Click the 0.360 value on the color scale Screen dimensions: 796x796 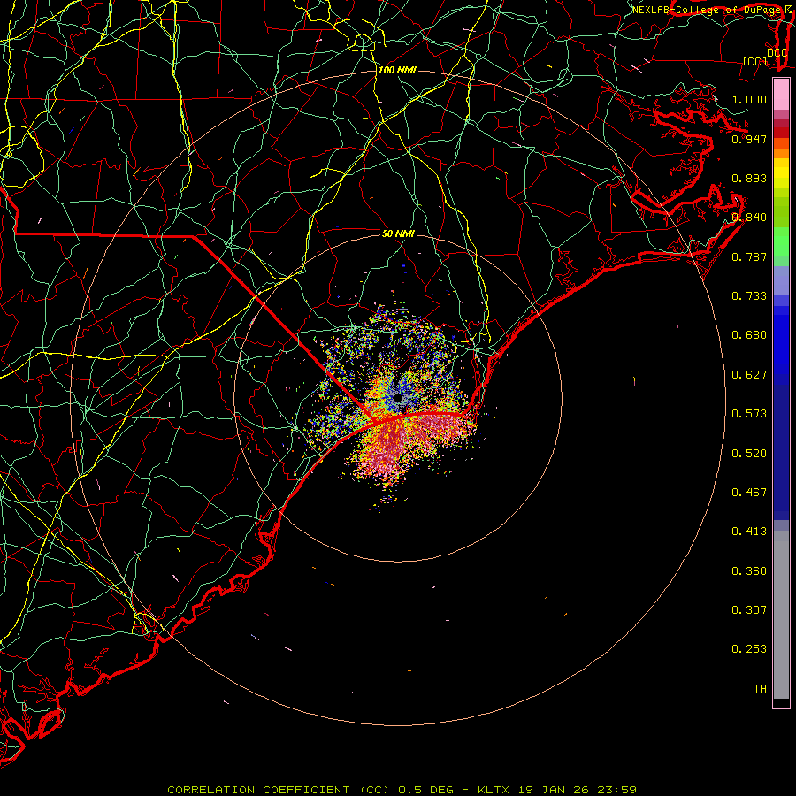coord(749,571)
